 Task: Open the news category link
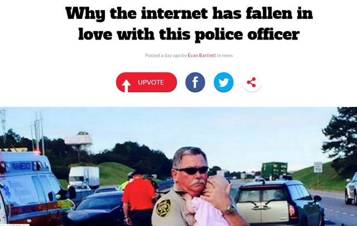tap(227, 55)
